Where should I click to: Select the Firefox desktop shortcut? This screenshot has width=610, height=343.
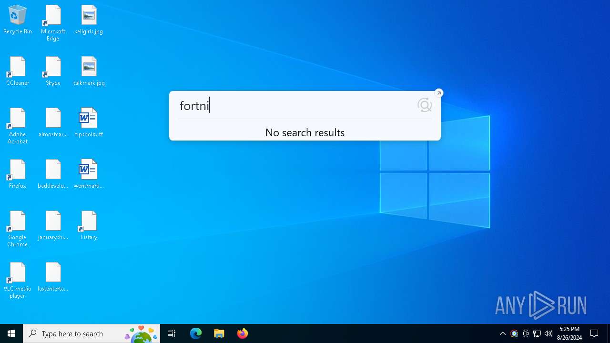[x=18, y=174]
